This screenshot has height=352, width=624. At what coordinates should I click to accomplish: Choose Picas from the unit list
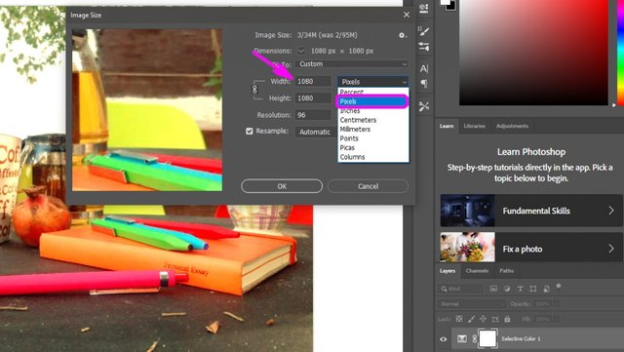373,148
